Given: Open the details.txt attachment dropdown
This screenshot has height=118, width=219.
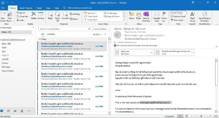Looking at the screenshot, I should tap(151, 53).
